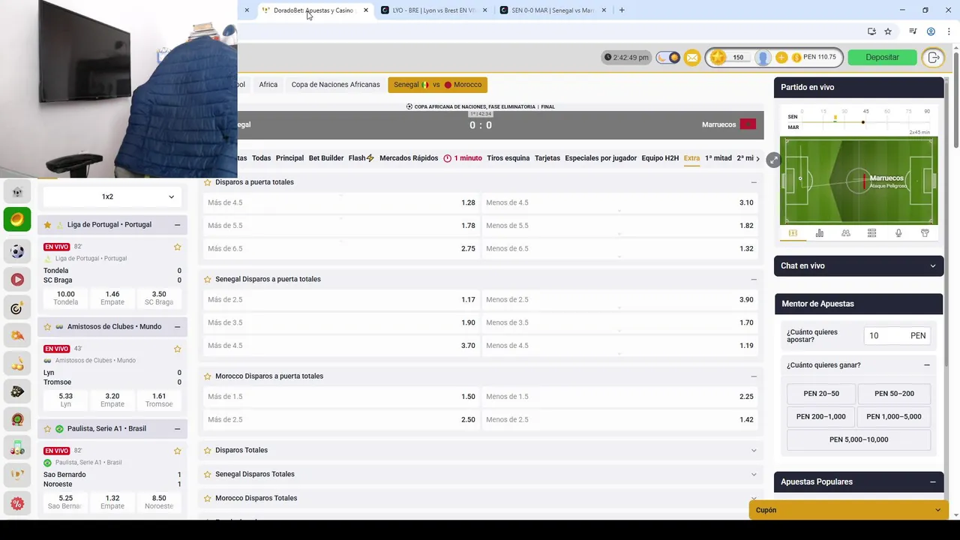Open the head-to-head players icon
This screenshot has width=960, height=540.
tap(845, 233)
